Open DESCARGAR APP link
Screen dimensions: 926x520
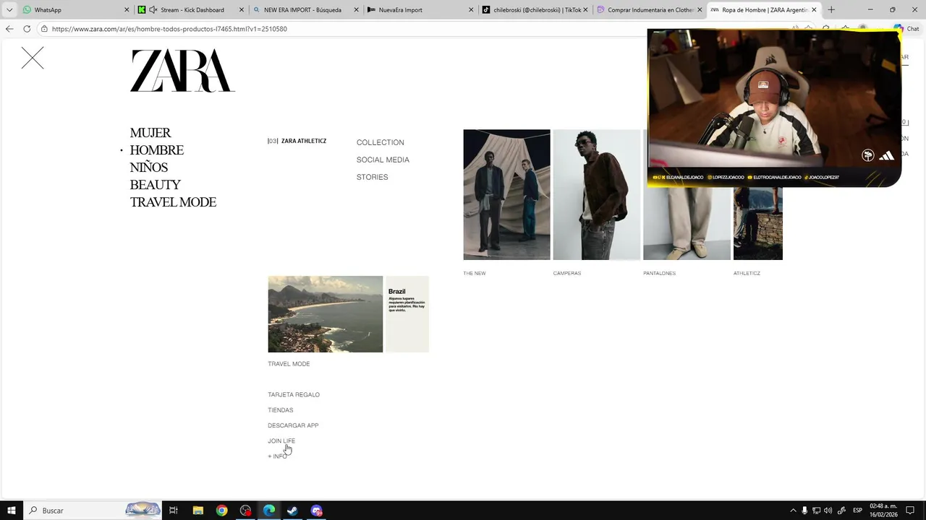293,425
